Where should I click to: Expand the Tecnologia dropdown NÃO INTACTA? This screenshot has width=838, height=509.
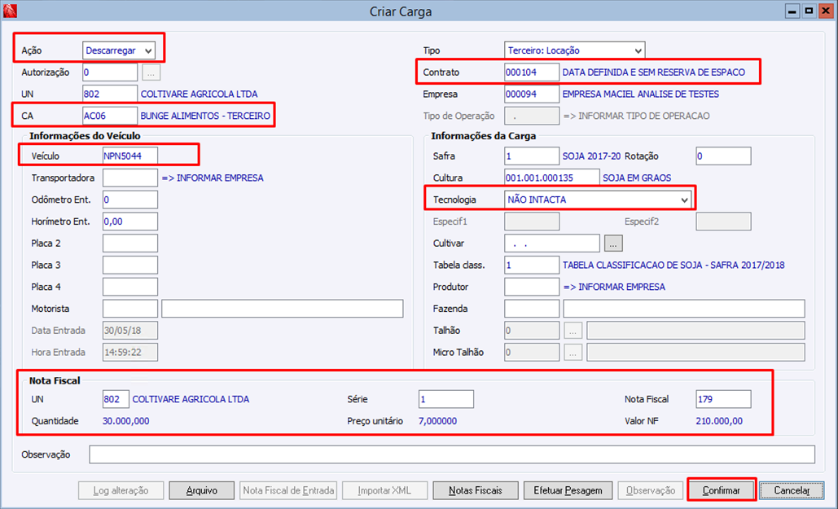point(598,200)
